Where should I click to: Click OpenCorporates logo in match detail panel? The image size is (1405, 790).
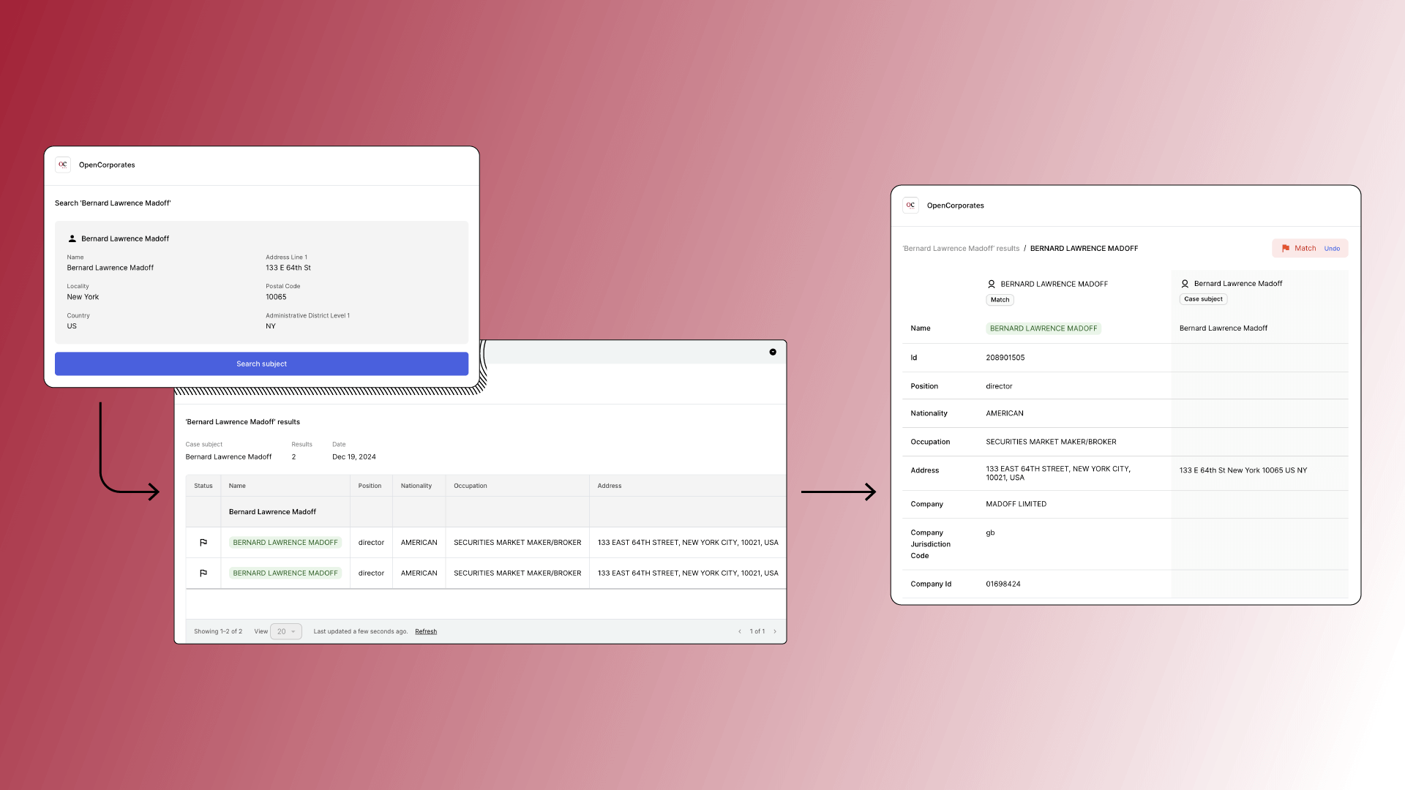click(910, 206)
